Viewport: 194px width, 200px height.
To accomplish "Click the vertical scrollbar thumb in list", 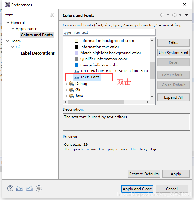I will pyautogui.click(x=152, y=70).
